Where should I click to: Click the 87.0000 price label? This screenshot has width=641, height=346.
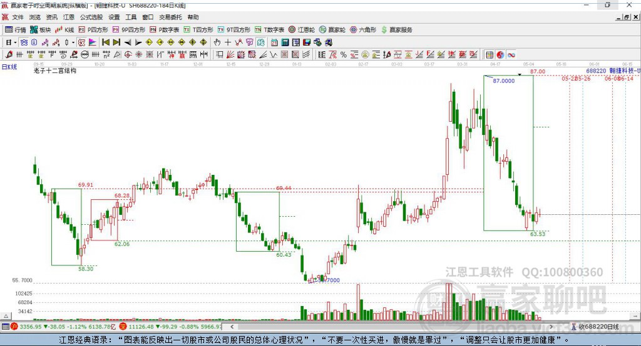click(x=504, y=81)
